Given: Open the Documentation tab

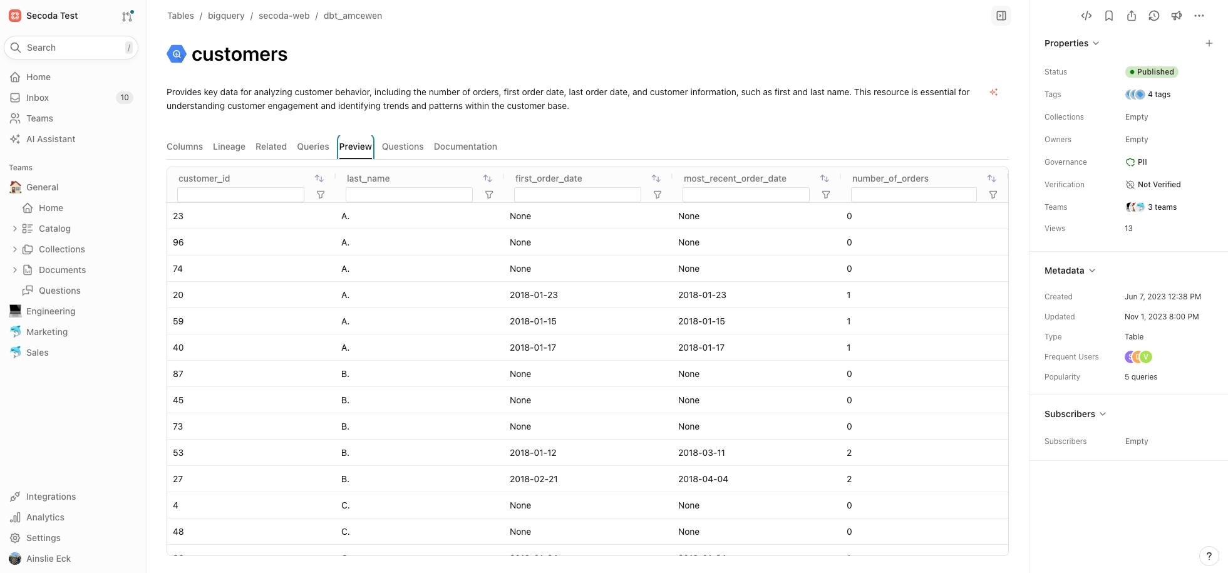Looking at the screenshot, I should coord(465,147).
